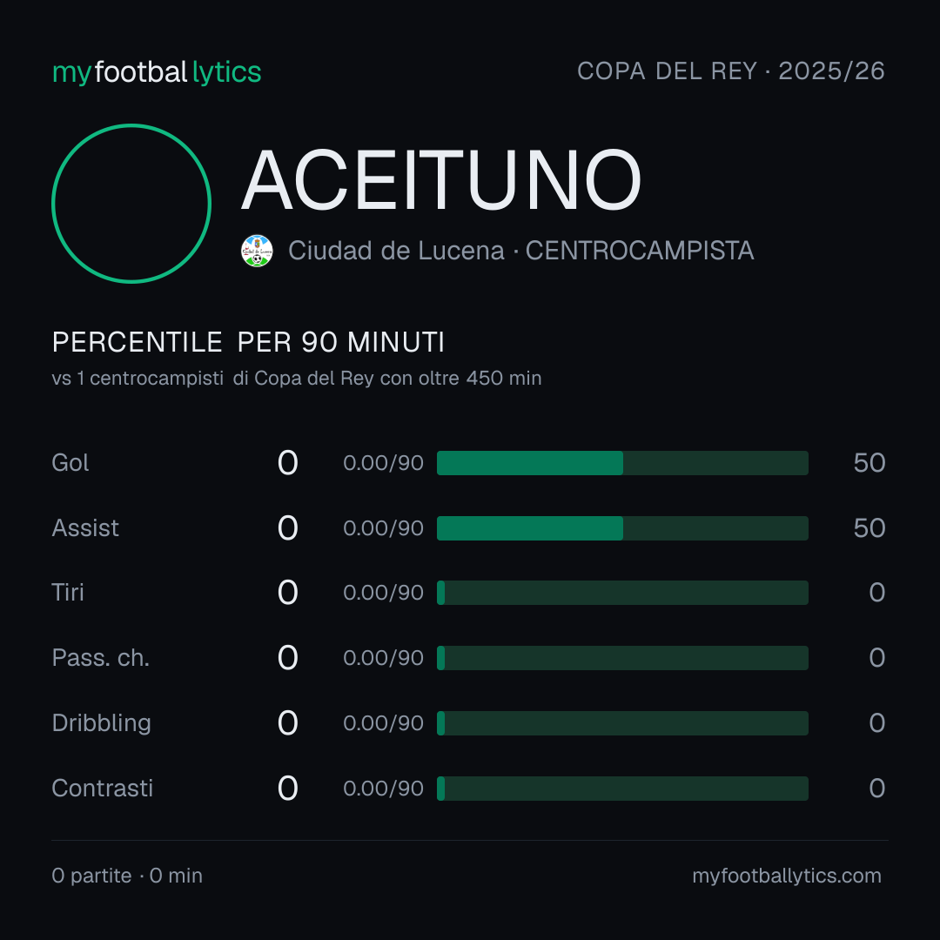Image resolution: width=940 pixels, height=940 pixels.
Task: Click the Ciudad de Lucena team name
Action: pyautogui.click(x=396, y=251)
